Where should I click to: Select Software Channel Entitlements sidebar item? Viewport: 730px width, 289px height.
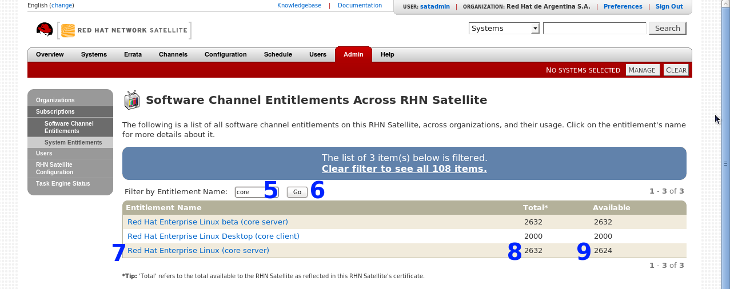[x=70, y=127]
